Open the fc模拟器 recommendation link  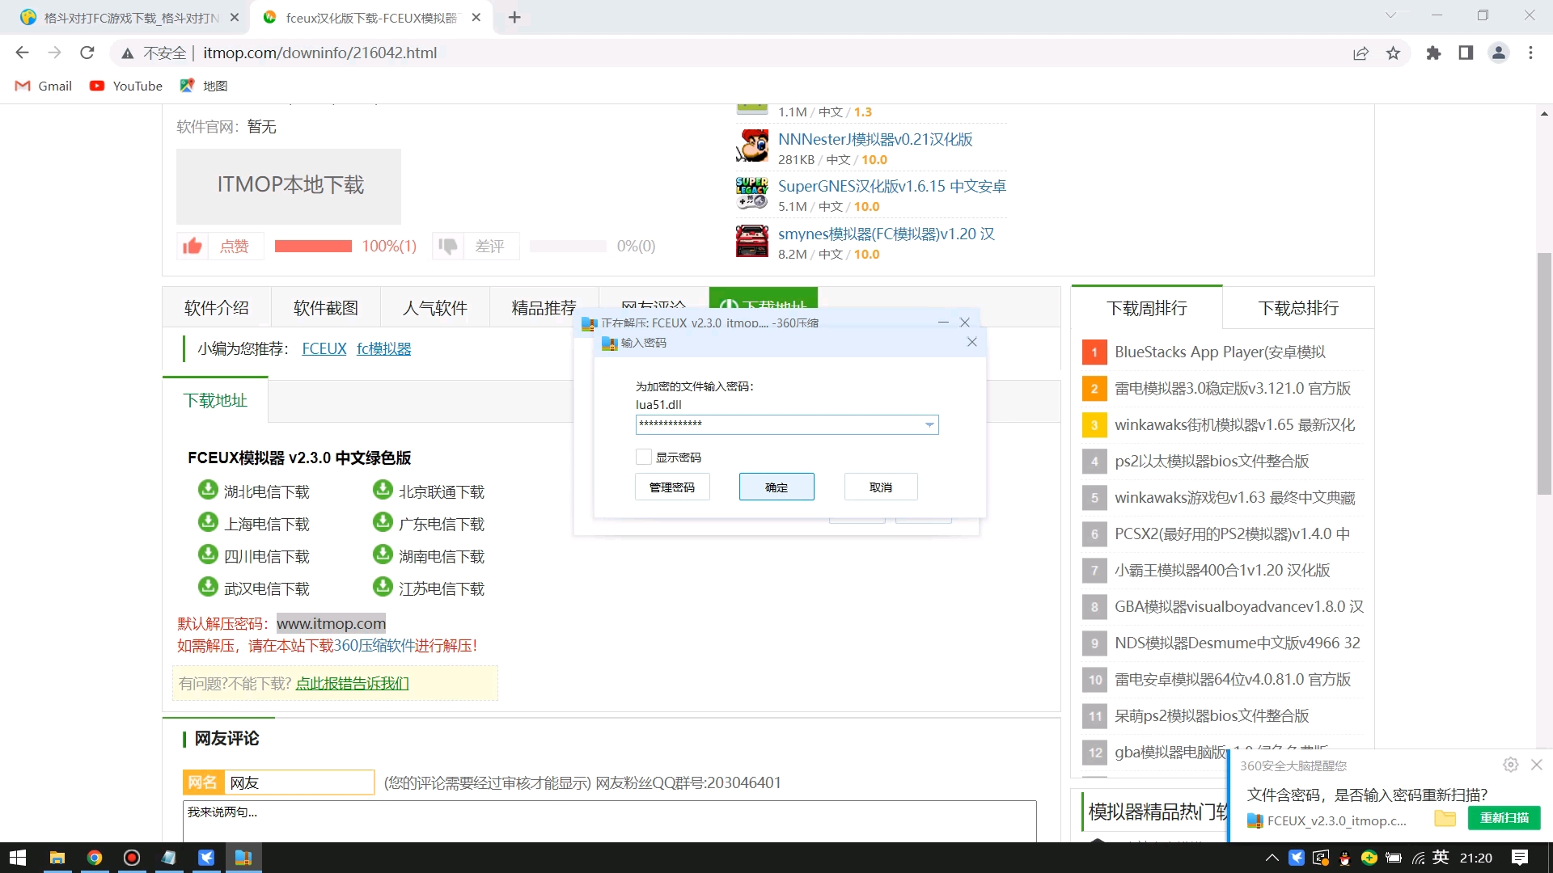click(383, 348)
